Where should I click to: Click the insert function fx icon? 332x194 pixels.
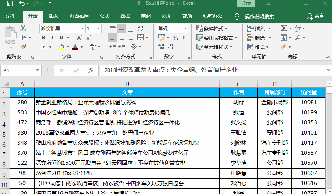[x=91, y=70]
